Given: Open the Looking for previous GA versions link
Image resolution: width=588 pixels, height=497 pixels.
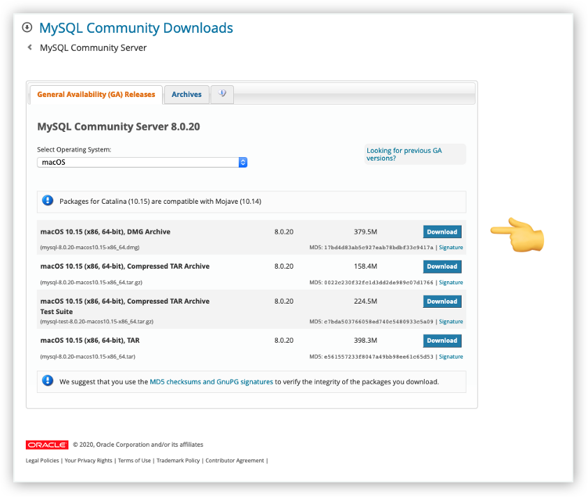Looking at the screenshot, I should click(x=404, y=154).
